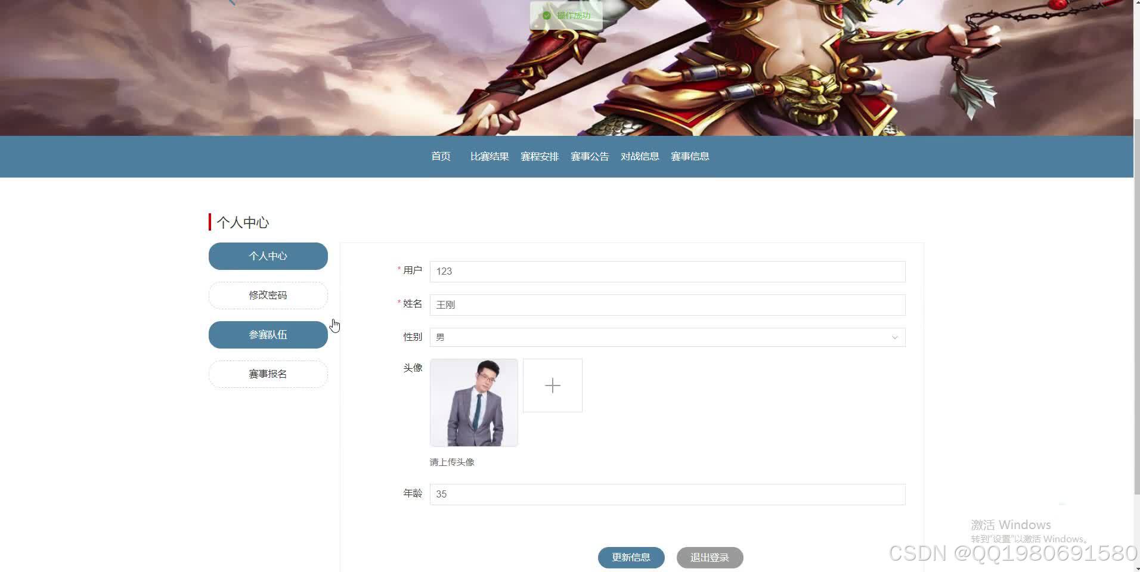
Task: Open 赛事报名 from the sidebar
Action: tap(268, 374)
